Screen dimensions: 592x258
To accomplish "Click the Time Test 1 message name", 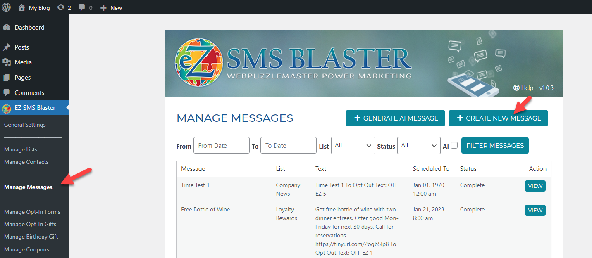I will [196, 185].
